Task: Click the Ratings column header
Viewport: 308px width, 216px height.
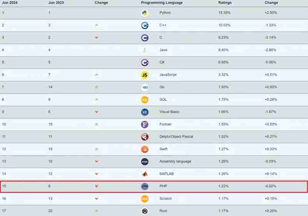Action: coord(225,3)
